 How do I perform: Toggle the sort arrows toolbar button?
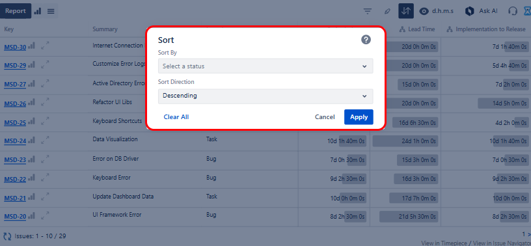click(405, 11)
